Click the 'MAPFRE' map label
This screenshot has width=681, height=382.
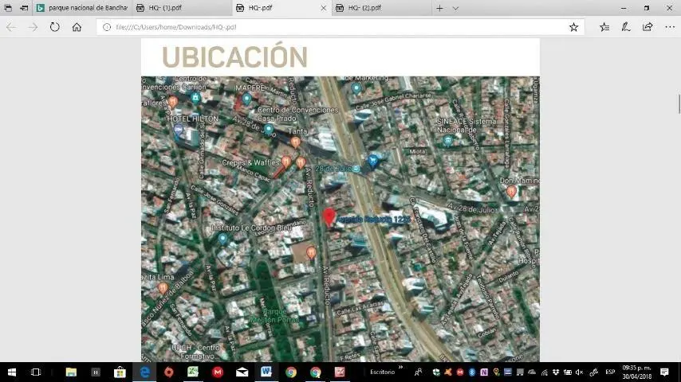pos(250,88)
